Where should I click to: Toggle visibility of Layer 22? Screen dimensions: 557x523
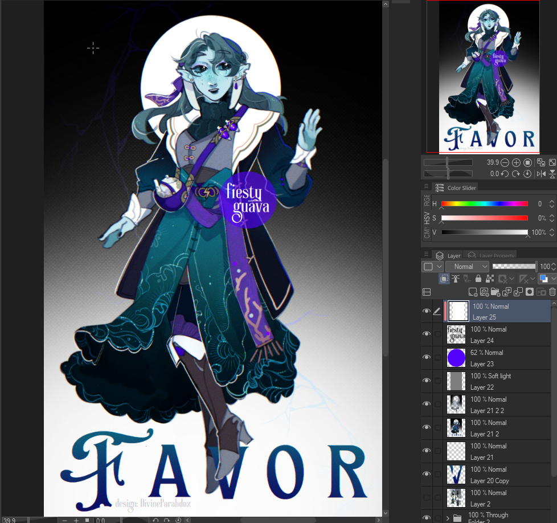pyautogui.click(x=427, y=381)
